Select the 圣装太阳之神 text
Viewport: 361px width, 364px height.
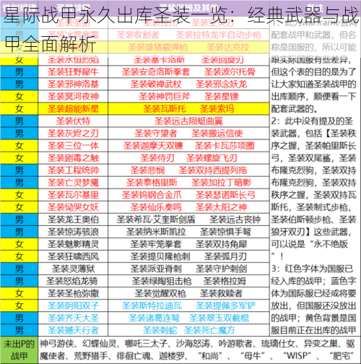pos(221,207)
